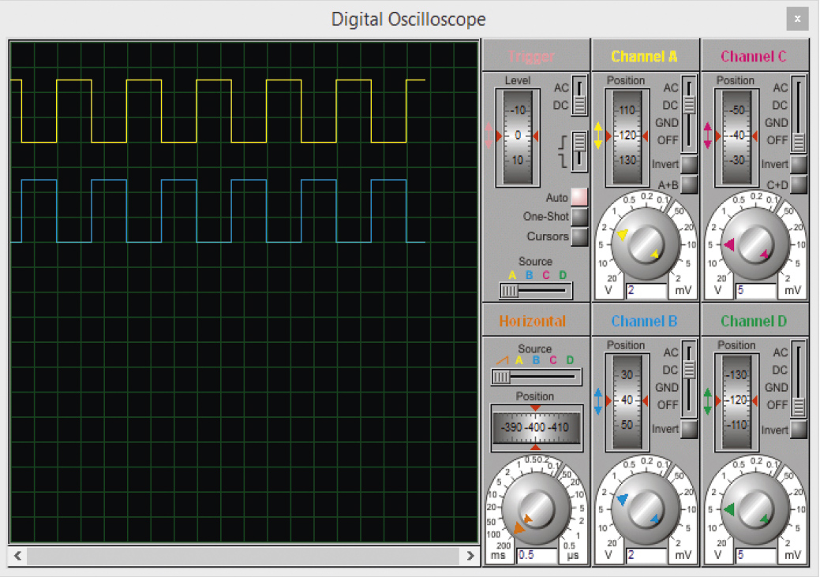Viewport: 820px width, 577px height.
Task: Toggle Channel D Invert button
Action: (799, 430)
